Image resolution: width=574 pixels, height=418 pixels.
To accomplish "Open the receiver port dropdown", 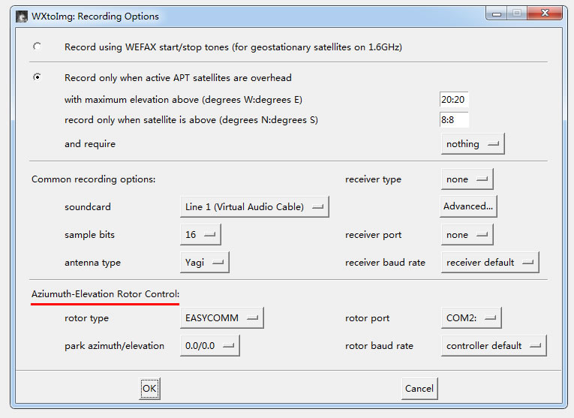I will 467,235.
